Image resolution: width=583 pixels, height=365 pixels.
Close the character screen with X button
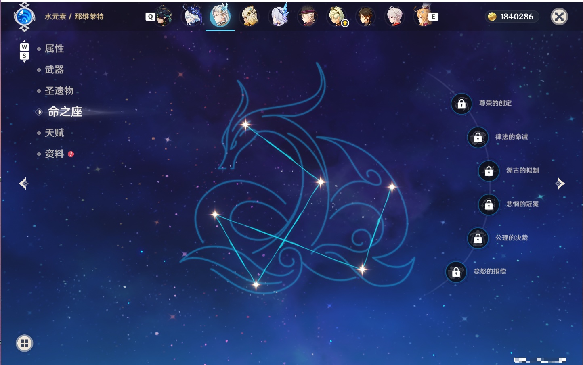[559, 17]
